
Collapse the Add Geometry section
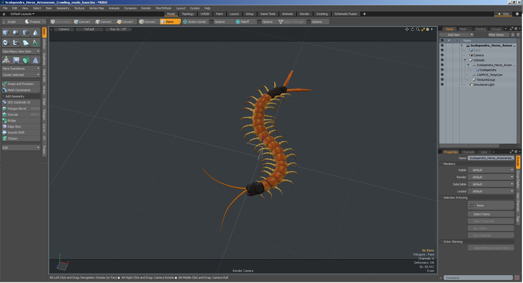tap(4, 96)
